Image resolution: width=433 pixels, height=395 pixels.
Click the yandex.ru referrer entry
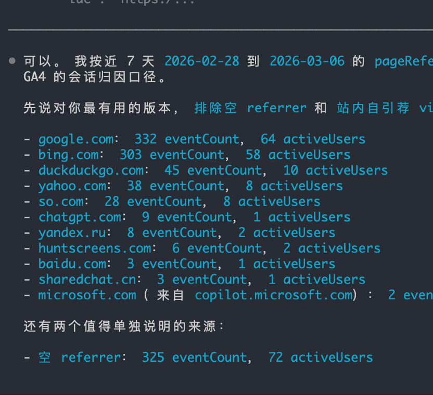72,233
